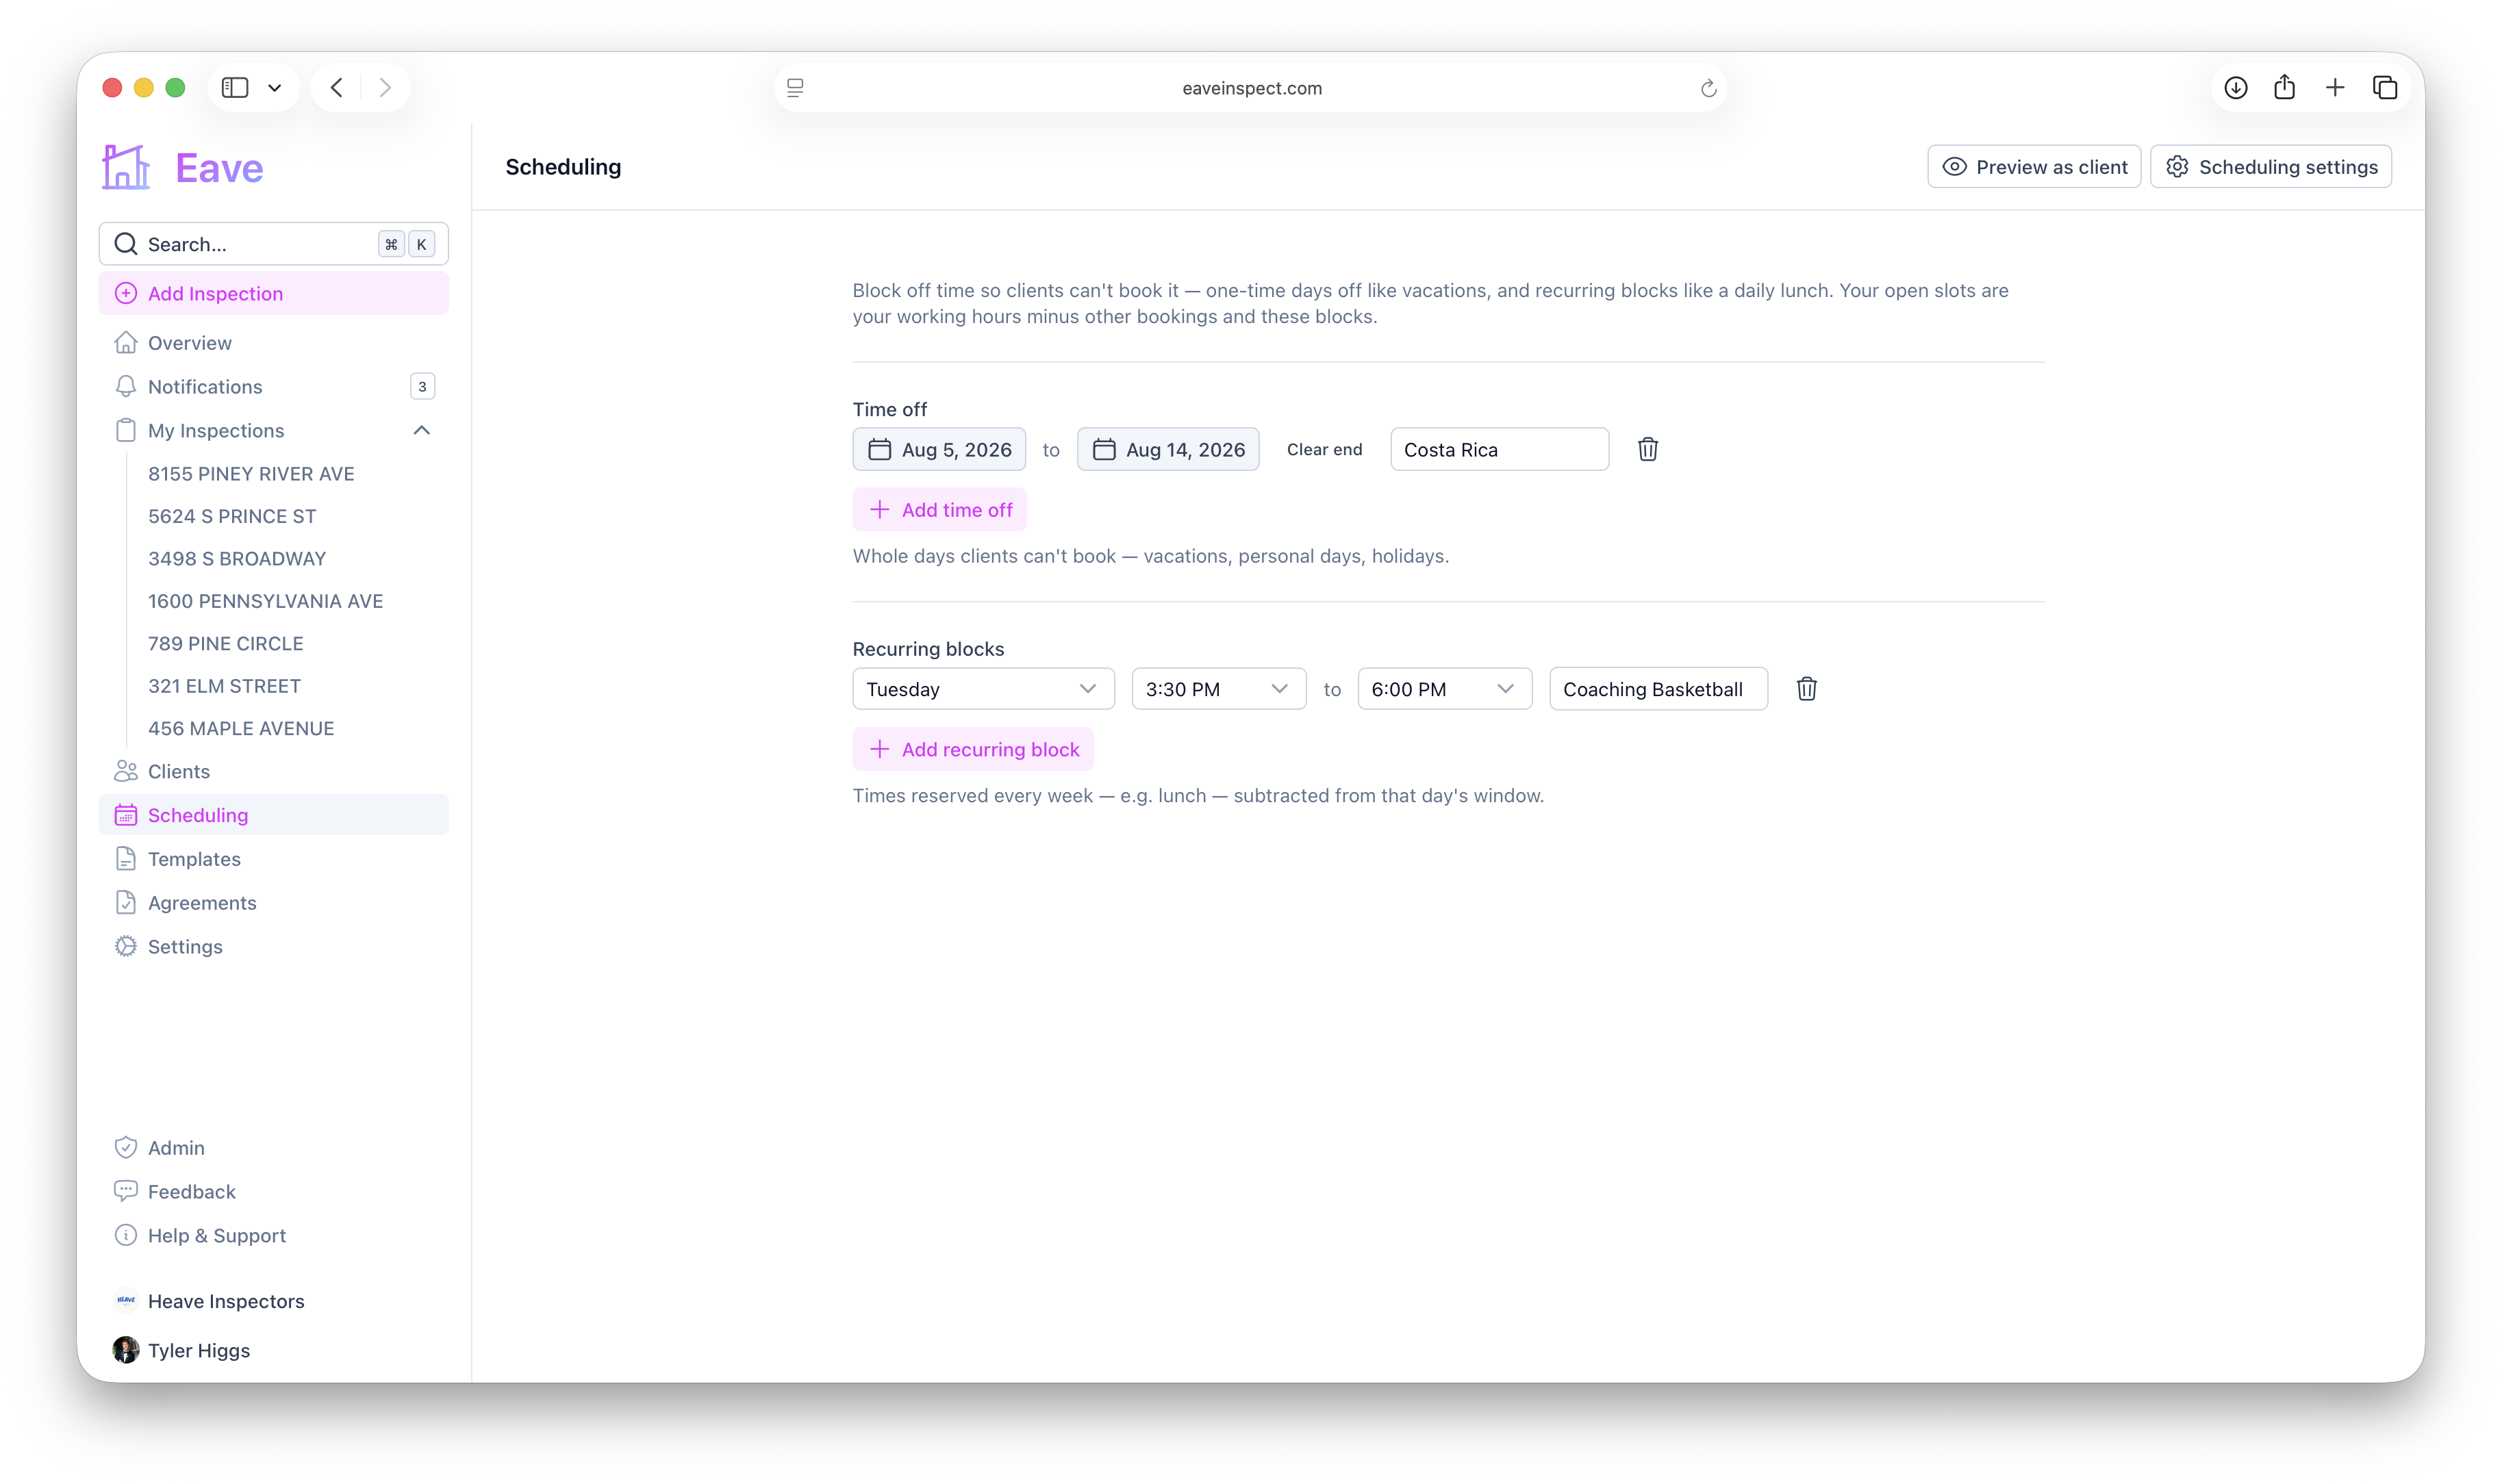Open the browser share menu
Viewport: 2502px width, 1484px height.
pos(2284,87)
